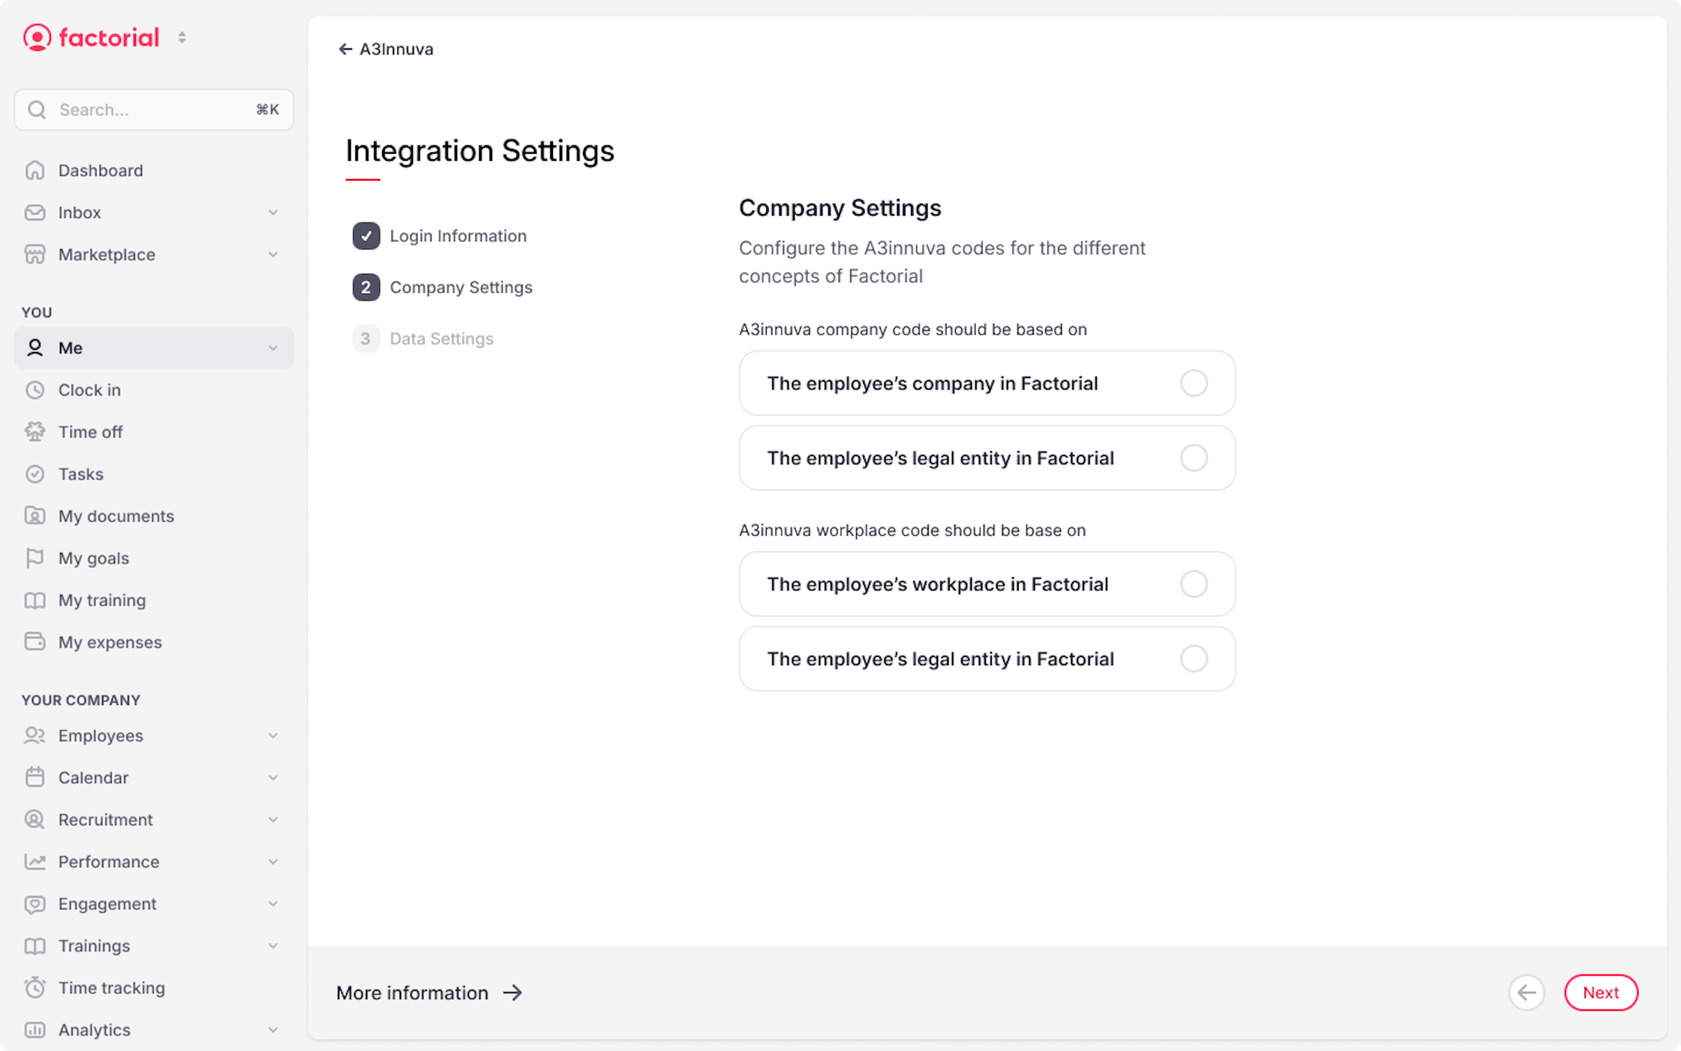Open the My training menu item
Screen dimensions: 1681x1051
click(154, 600)
